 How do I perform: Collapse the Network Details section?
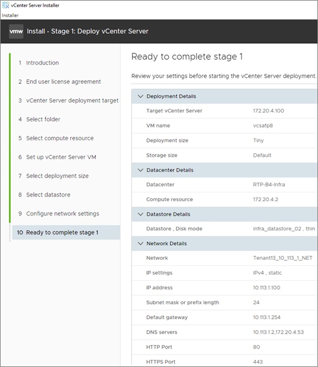click(140, 243)
